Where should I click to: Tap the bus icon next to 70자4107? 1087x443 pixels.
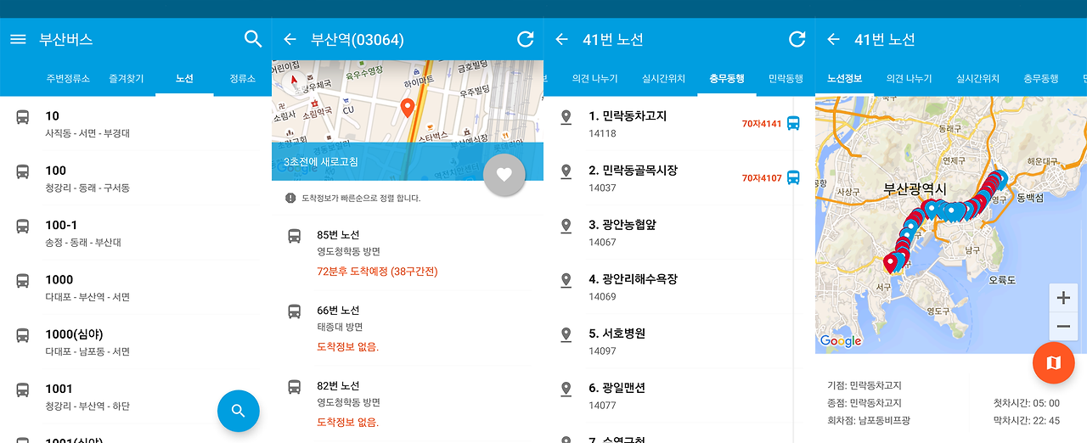[x=793, y=177]
